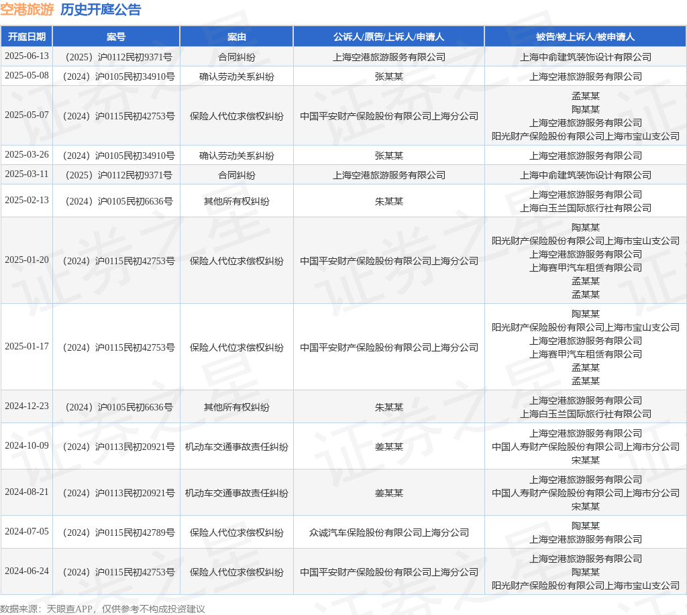
Task: Click date cell 2025-05-08
Action: (27, 75)
